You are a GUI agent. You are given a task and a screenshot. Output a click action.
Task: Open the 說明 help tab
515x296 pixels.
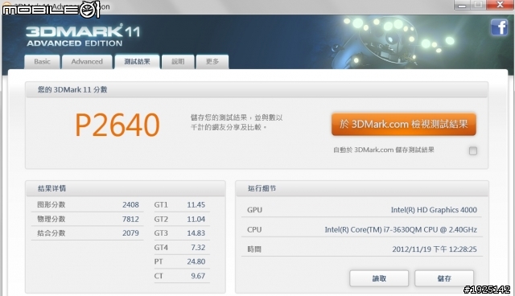(x=178, y=62)
